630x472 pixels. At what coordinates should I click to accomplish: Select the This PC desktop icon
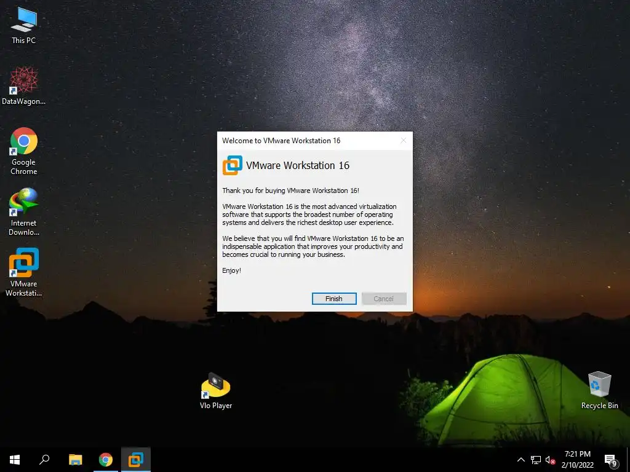24,25
